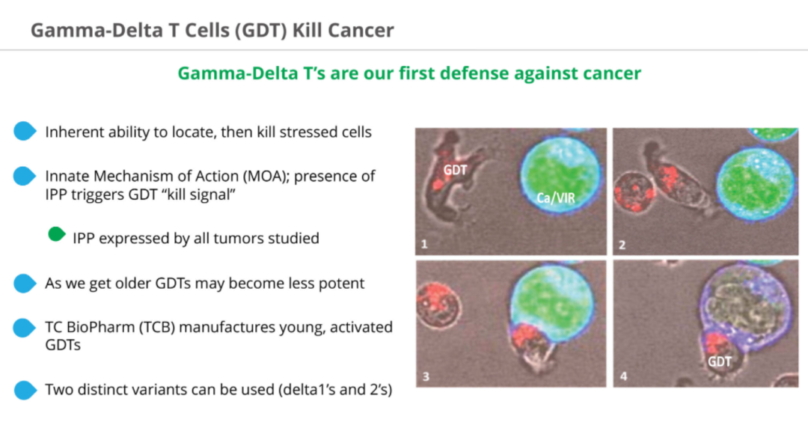Viewport: 808px width, 422px height.
Task: Select microscopy image panel 1
Action: 511,191
